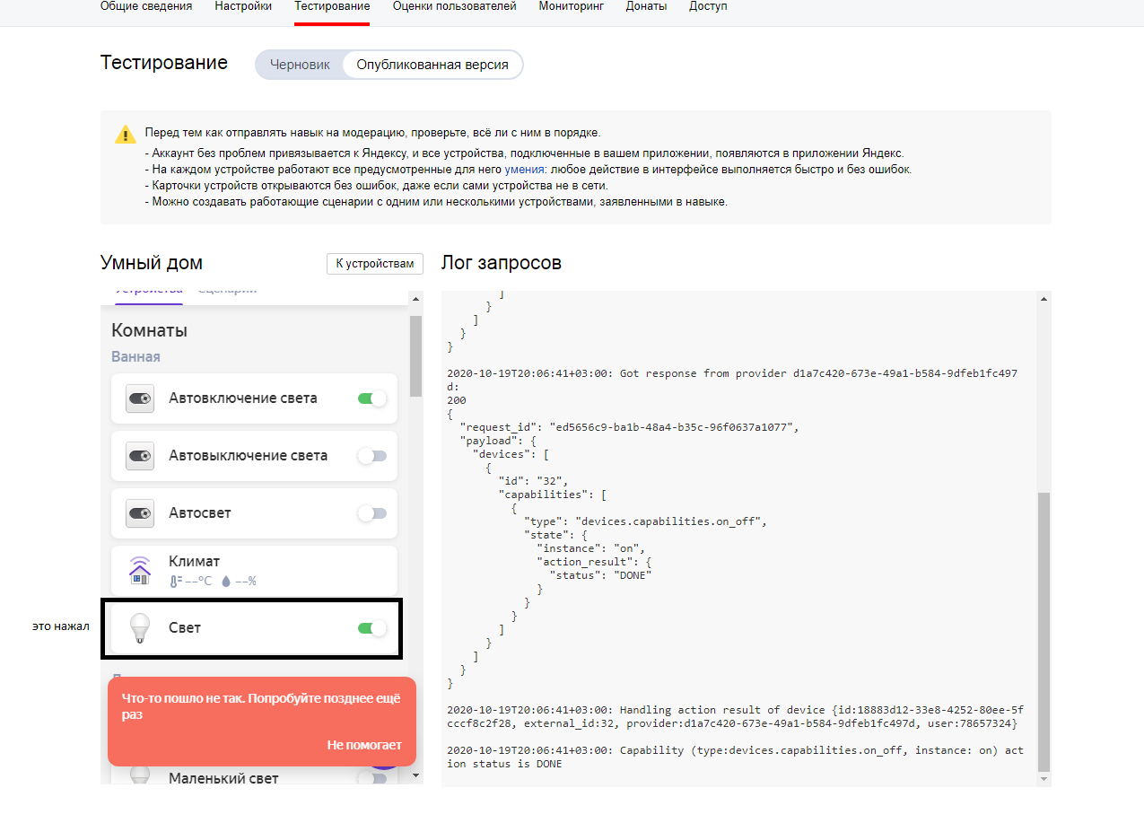Viewport: 1144px width, 823px height.
Task: Click the switch icon beside Автосвет
Action: point(140,513)
